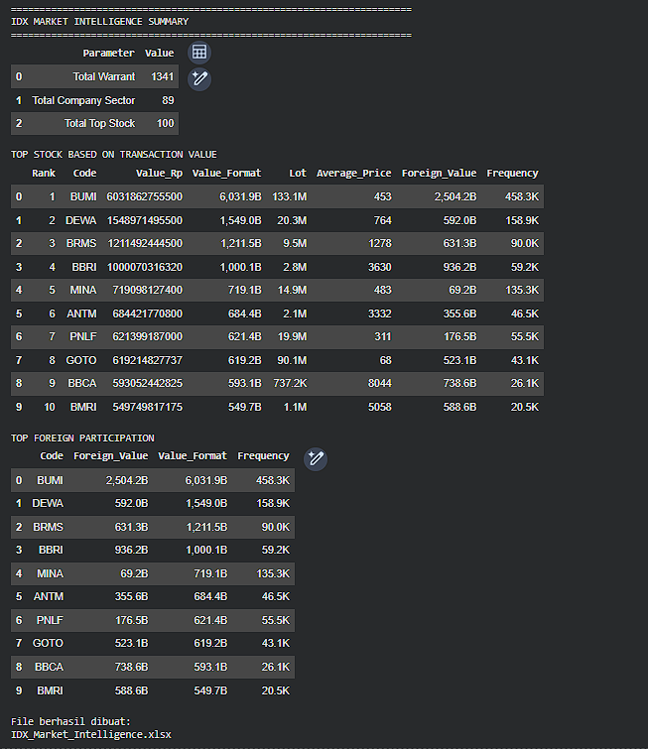Select the 'Total Company Sector' parameter cell

83,100
